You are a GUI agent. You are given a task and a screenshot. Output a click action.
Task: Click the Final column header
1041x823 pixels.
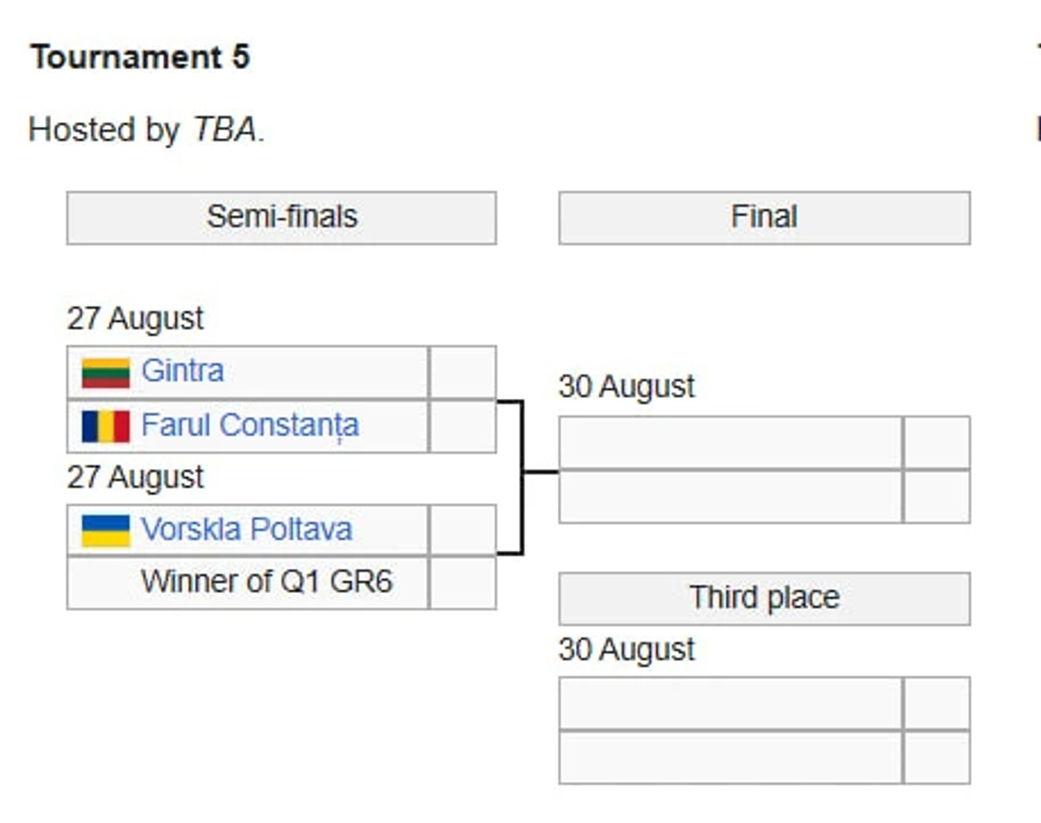[x=763, y=218]
